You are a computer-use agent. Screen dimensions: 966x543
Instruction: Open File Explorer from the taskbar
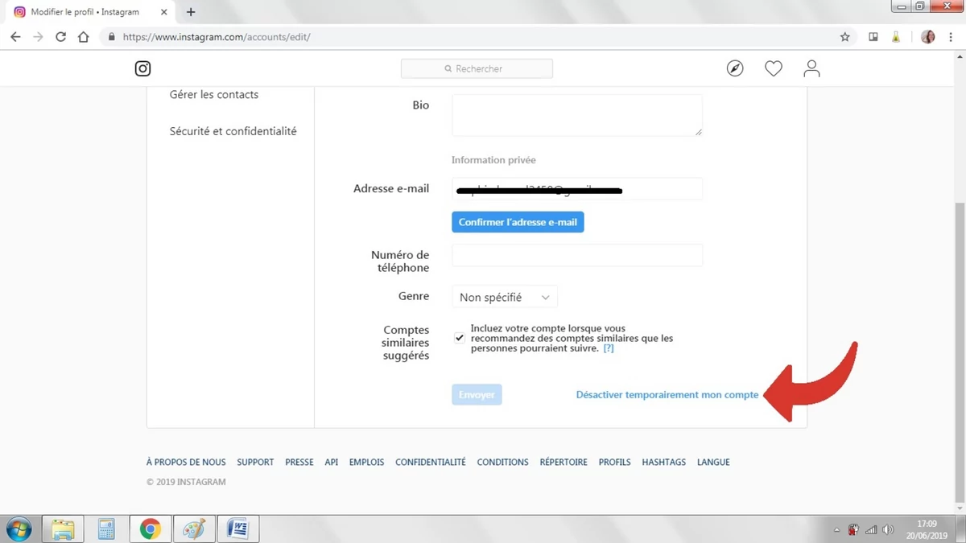pyautogui.click(x=63, y=529)
